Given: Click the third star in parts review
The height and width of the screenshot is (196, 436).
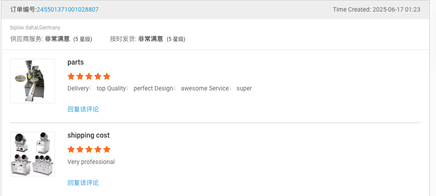Looking at the screenshot, I should tap(89, 76).
